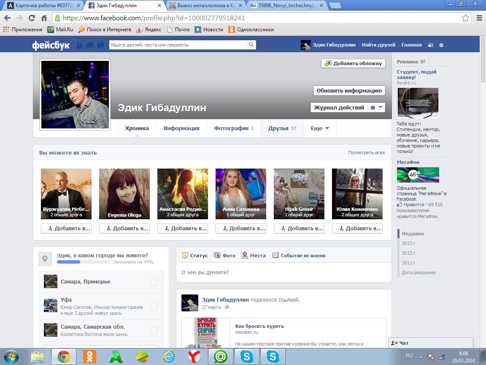The width and height of the screenshot is (486, 365).
Task: Click Chrome reload page icon
Action: click(32, 18)
